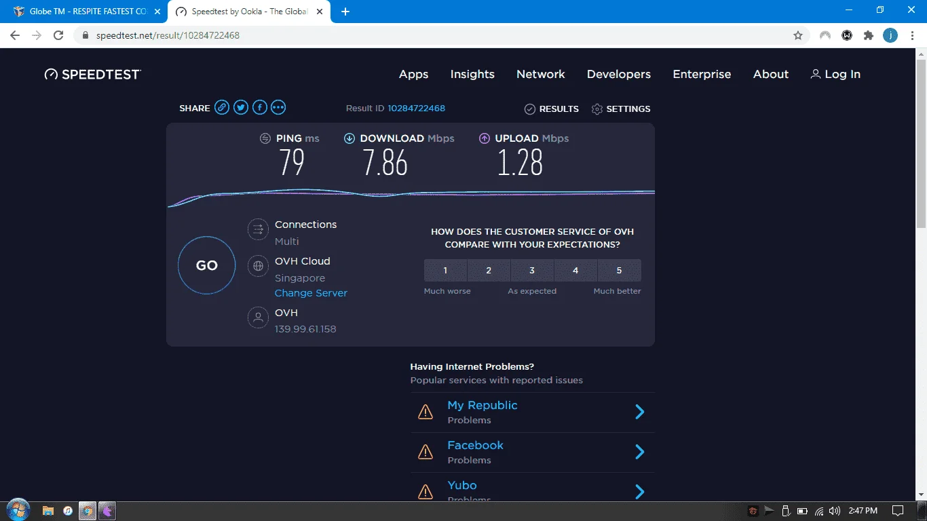Start a new test with GO button
927x521 pixels.
click(x=207, y=265)
